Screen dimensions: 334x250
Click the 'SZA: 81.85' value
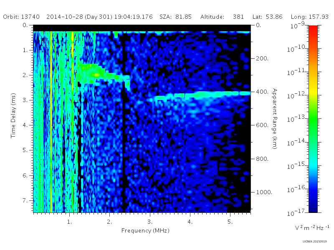(175, 17)
